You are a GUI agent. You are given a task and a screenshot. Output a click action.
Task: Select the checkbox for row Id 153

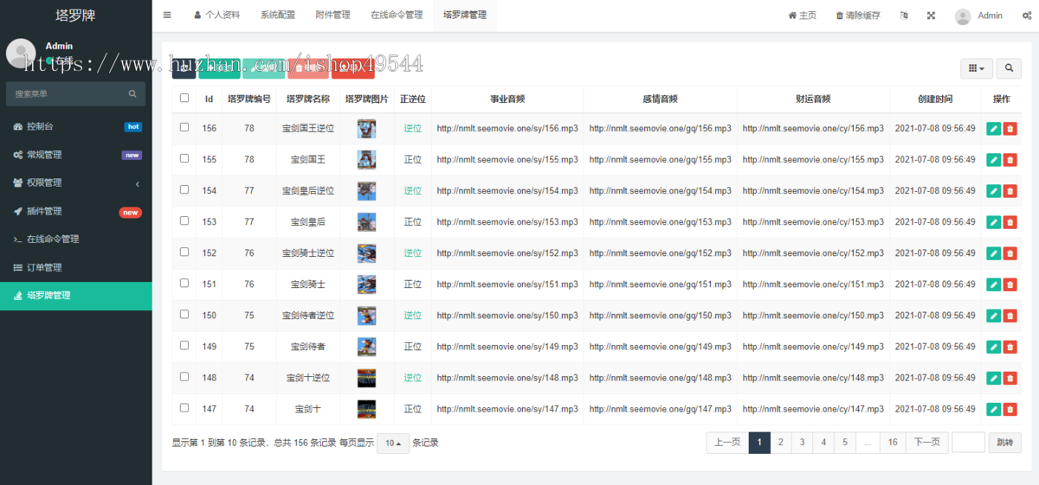pos(184,220)
